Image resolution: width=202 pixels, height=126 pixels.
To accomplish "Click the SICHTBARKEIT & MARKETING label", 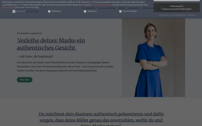I will click(29, 33).
